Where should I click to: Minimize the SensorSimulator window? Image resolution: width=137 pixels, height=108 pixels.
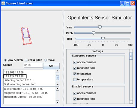click(x=122, y=4)
